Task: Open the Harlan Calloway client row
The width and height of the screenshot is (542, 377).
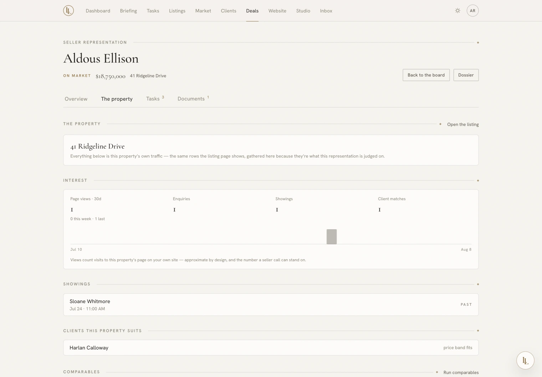Action: pos(271,347)
